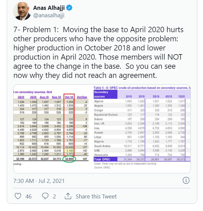This screenshot has width=203, height=211.
Task: Click the 7:30 AM · Jul 2, 2021 timestamp
Action: 39,181
